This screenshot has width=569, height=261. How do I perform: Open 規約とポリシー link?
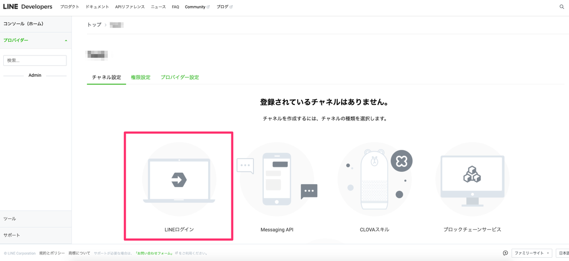pos(51,253)
